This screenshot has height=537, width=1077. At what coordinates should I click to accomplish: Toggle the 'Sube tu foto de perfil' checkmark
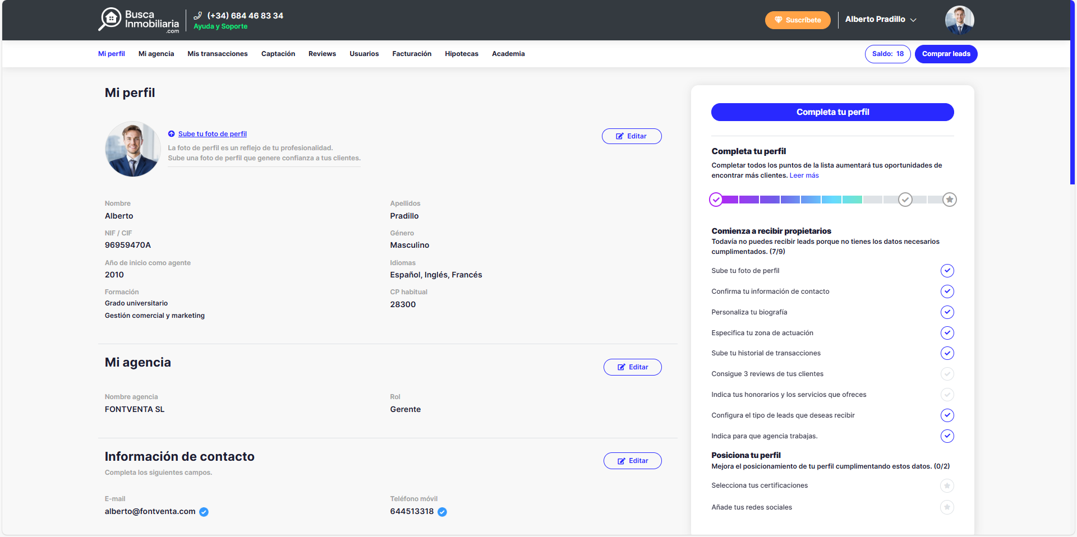(x=947, y=271)
